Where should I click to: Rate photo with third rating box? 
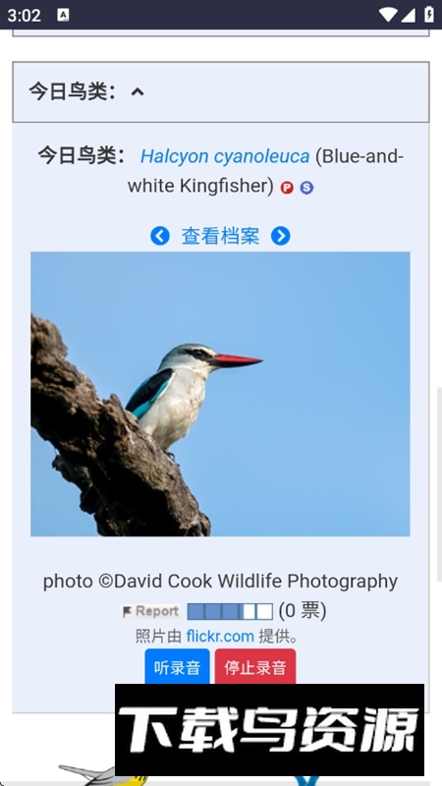pos(230,611)
